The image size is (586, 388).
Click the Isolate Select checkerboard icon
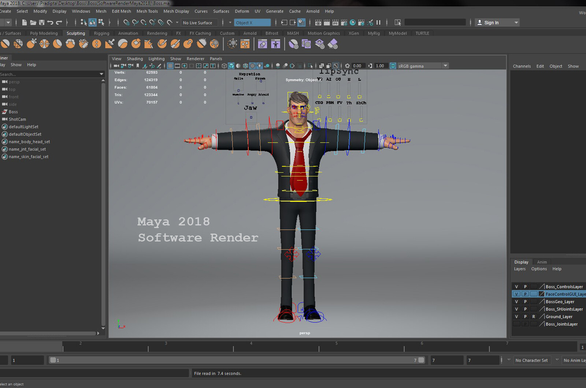coord(310,66)
